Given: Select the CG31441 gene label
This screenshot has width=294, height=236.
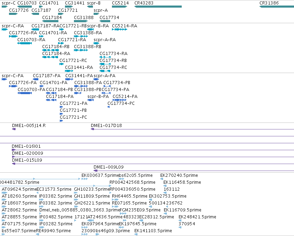Looking at the screenshot, I should pos(75,3).
